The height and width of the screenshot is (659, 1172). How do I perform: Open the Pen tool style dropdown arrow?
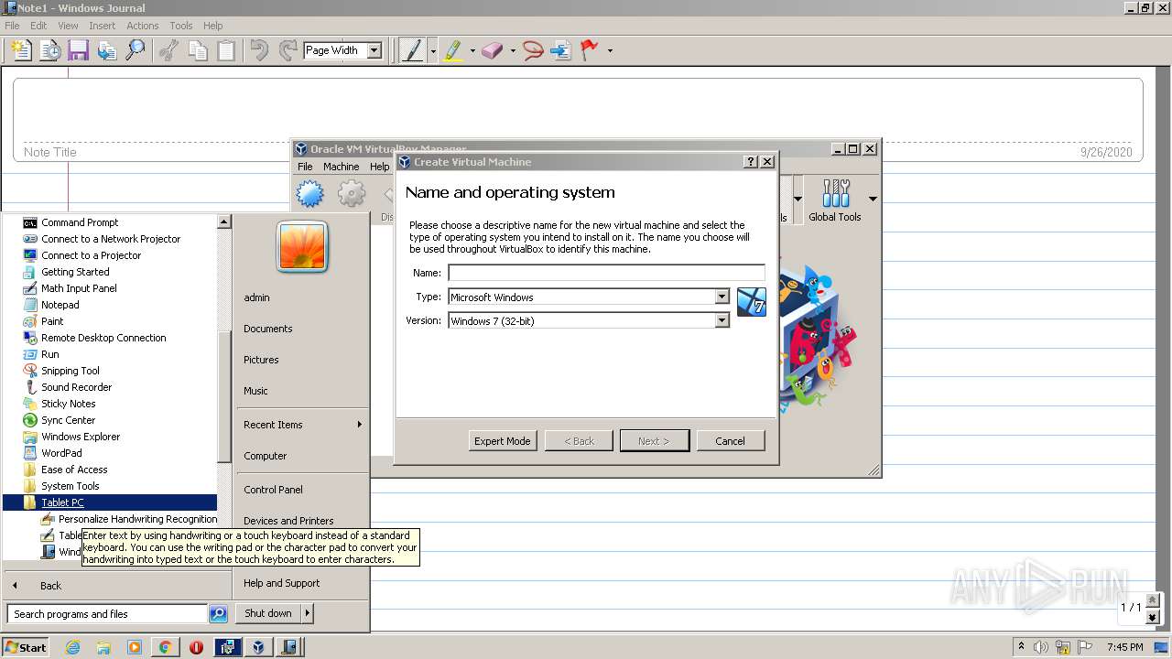(x=432, y=51)
